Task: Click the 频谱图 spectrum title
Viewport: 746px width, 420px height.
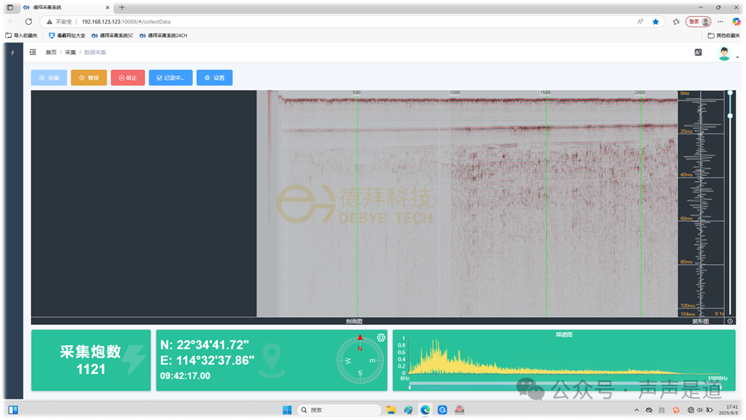Action: click(564, 335)
